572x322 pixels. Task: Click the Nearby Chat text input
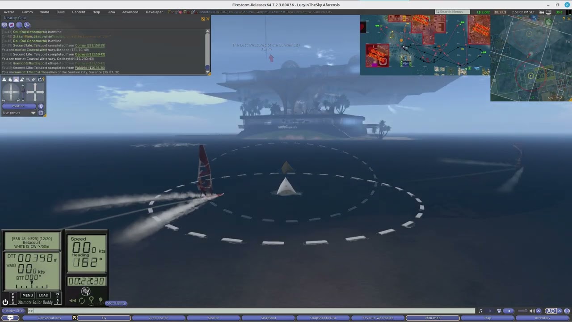click(x=251, y=311)
